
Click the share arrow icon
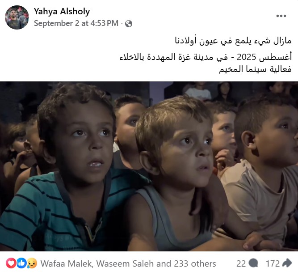(287, 263)
